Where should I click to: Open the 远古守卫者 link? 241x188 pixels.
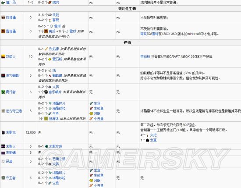(14, 111)
